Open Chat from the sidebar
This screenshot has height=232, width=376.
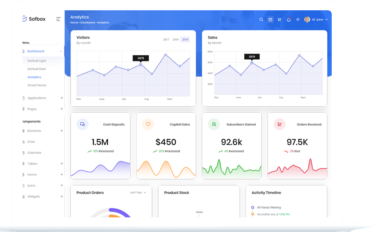31,142
